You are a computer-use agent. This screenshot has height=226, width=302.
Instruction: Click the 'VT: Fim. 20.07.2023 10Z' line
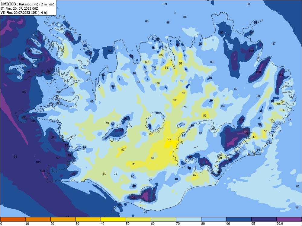[x=19, y=13]
